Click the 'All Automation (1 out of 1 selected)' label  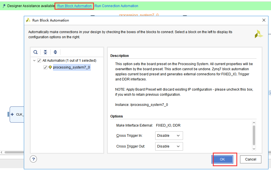click(x=69, y=61)
